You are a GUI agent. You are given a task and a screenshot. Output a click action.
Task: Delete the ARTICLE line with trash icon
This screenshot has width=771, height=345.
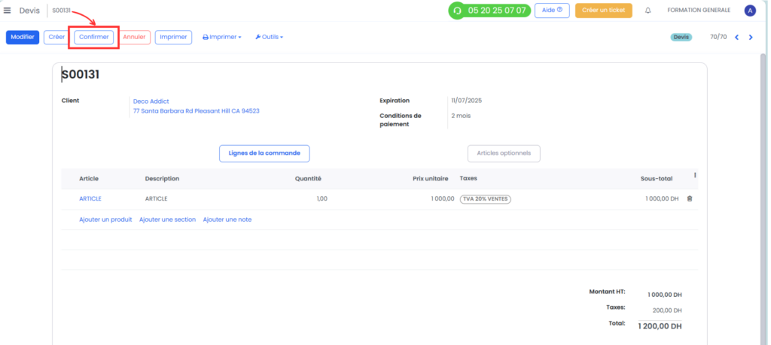coord(690,198)
